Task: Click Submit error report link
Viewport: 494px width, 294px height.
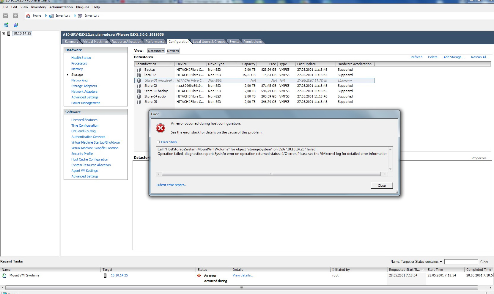Action: point(172,185)
